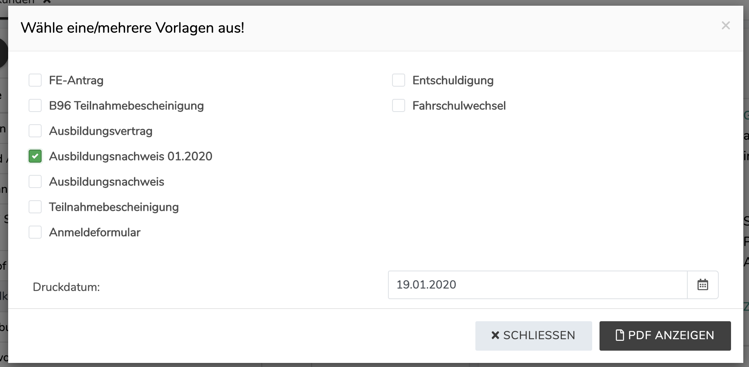Click the Druckdatum label text
Screen dimensions: 749x367
tap(66, 287)
